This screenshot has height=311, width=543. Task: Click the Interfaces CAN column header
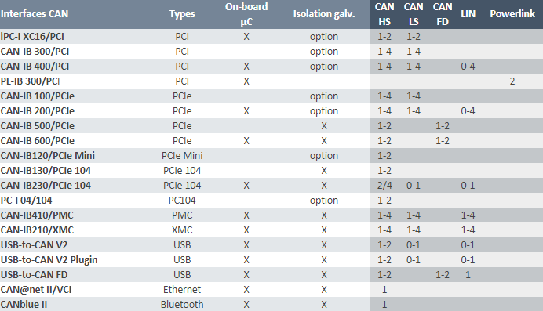(x=35, y=14)
